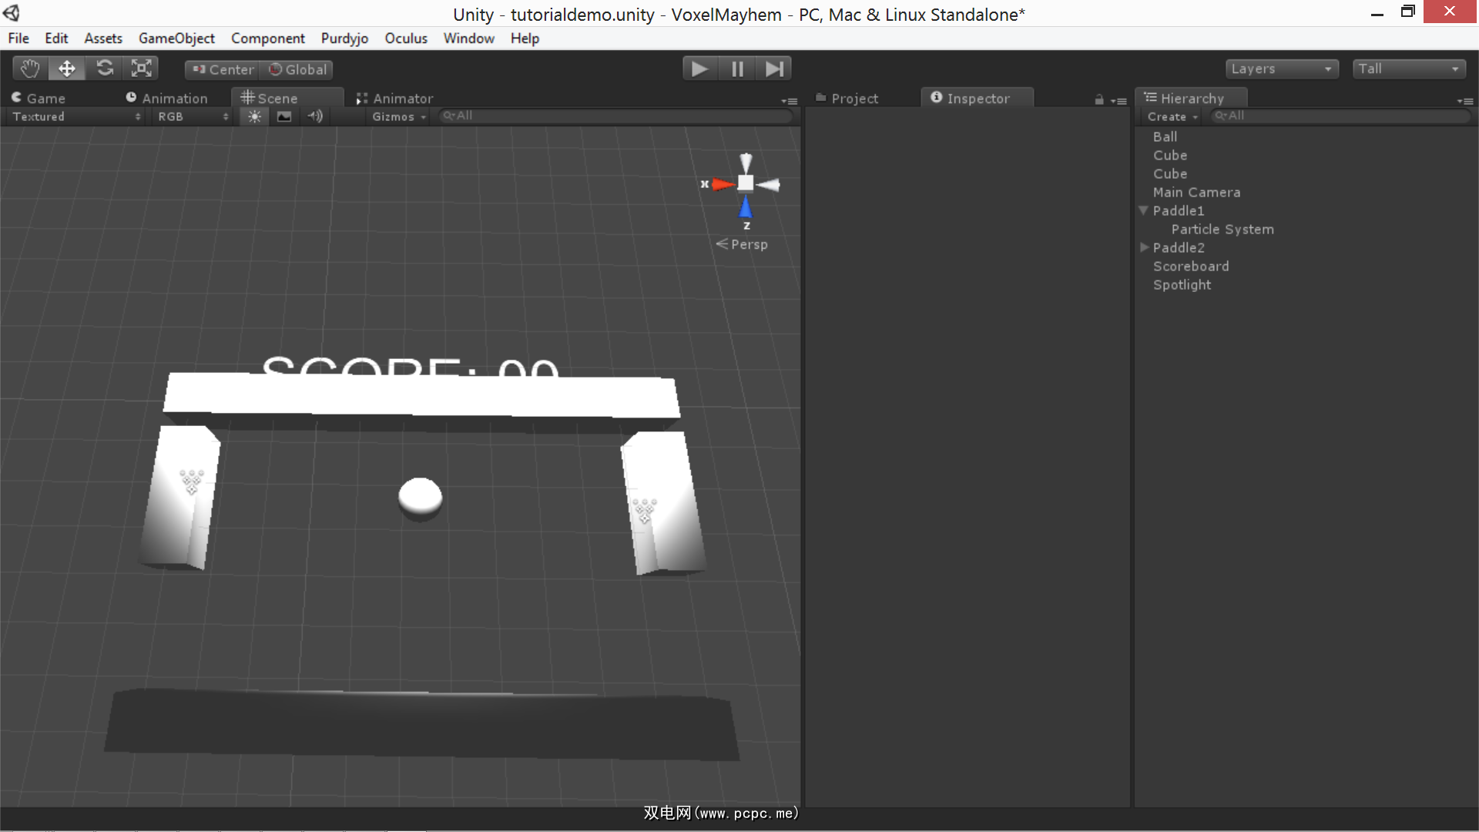
Task: Toggle Center pivot mode button
Action: [x=223, y=69]
